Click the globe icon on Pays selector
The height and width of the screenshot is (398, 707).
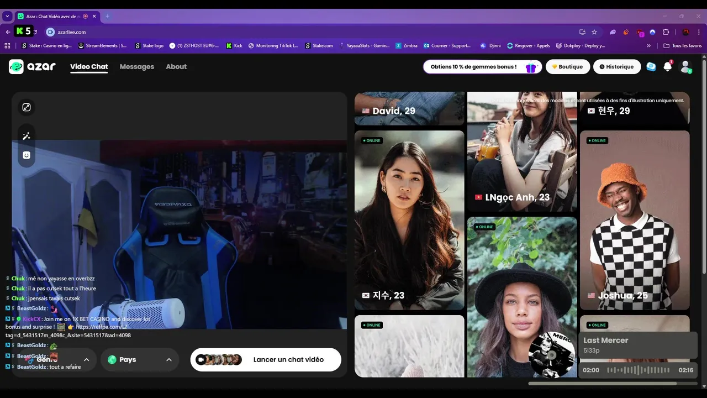pos(112,359)
